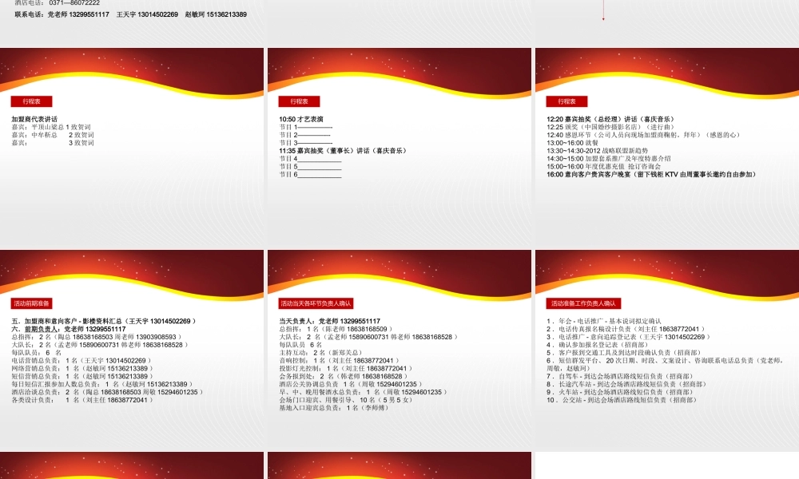799x479 pixels.
Task: Click the 电话营销总负责 line
Action: point(81,360)
